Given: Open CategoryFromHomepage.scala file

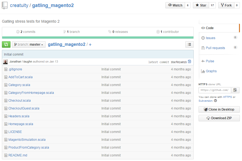Looking at the screenshot, I should tap(31, 93).
